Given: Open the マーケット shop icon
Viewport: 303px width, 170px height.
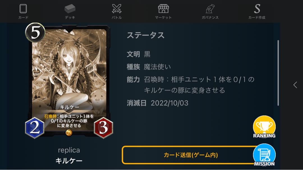Looking at the screenshot, I should pos(163,9).
